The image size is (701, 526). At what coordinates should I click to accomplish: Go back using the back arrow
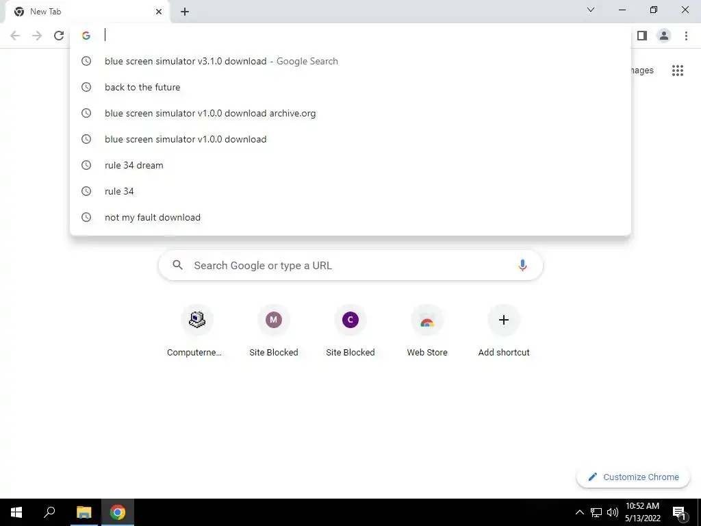(x=15, y=36)
